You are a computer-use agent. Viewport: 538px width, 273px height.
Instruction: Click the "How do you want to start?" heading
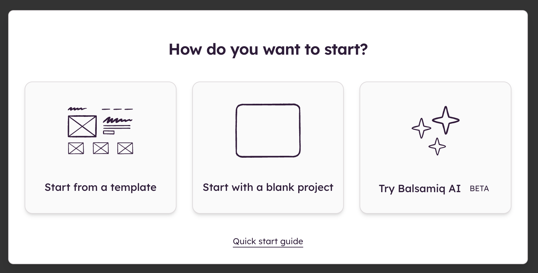[268, 49]
